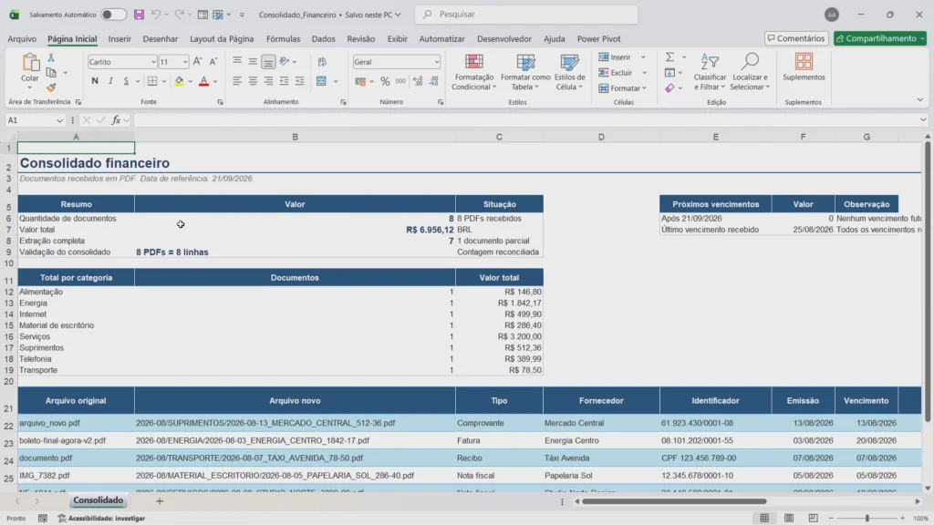
Task: Click the insert function fx icon
Action: click(x=116, y=120)
